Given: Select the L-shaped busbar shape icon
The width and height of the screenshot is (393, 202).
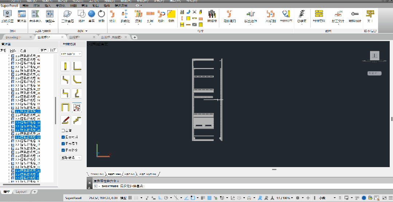Looking at the screenshot, I should tap(77, 66).
